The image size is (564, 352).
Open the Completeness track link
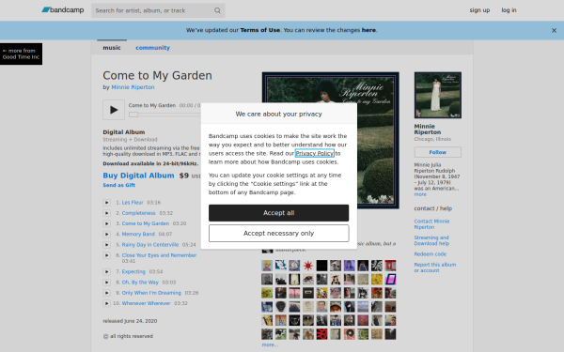click(x=138, y=213)
